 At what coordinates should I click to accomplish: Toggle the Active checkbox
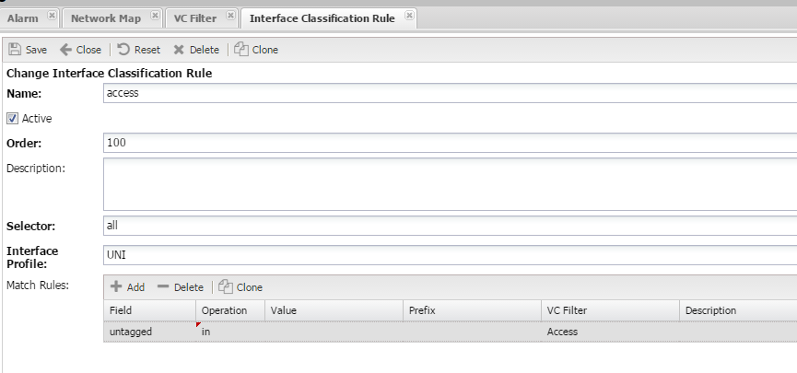click(13, 118)
